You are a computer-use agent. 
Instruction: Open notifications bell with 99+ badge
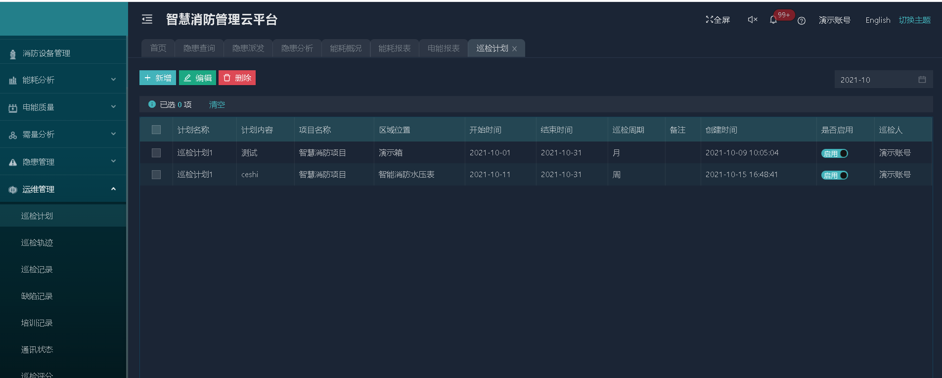click(x=773, y=20)
